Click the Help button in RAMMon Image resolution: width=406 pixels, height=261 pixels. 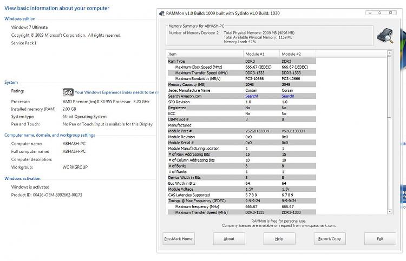[279, 239]
